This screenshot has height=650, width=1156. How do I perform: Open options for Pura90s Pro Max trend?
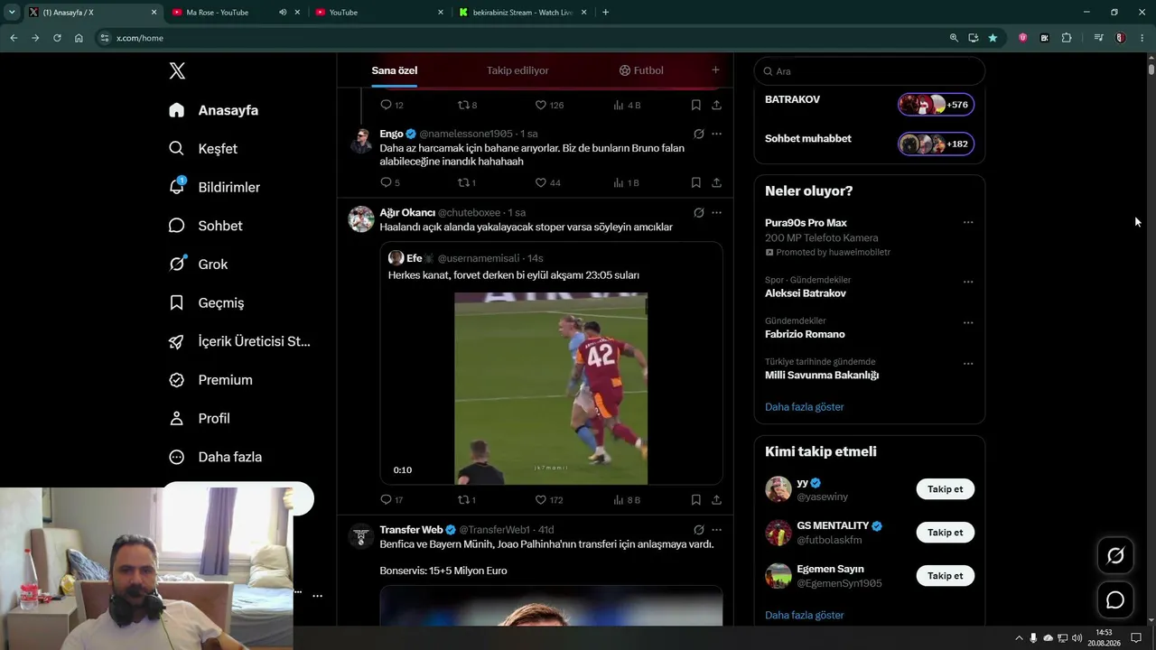[968, 222]
